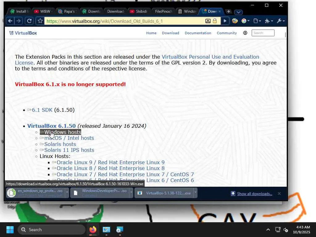Open the macOS / Intel hosts link
The width and height of the screenshot is (316, 237).
(x=69, y=138)
